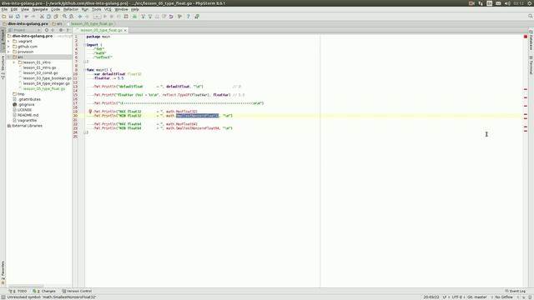Open the Changes tool window
Screen dimensions: 534x300
44,291
